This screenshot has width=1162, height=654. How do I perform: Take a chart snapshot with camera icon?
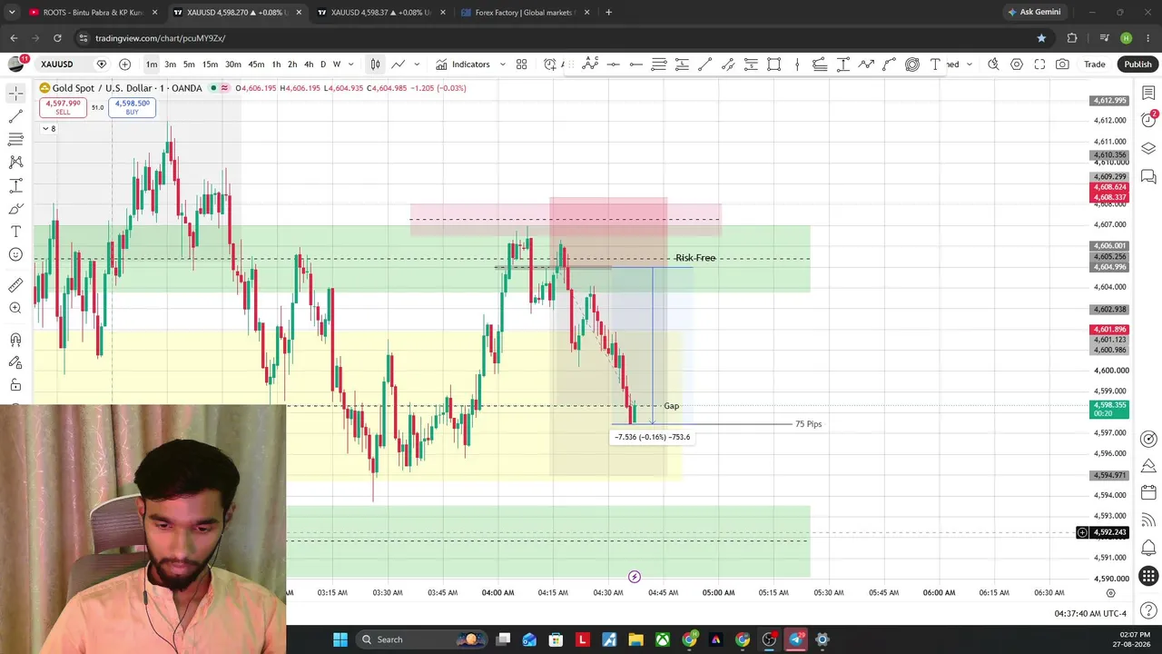1062,64
